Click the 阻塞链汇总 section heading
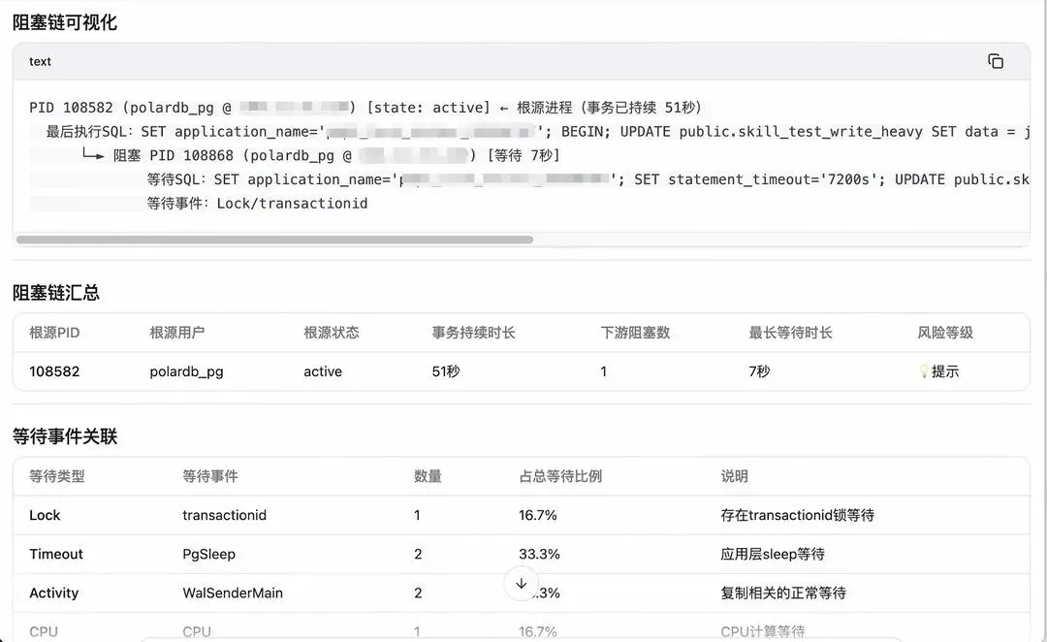 (x=56, y=293)
